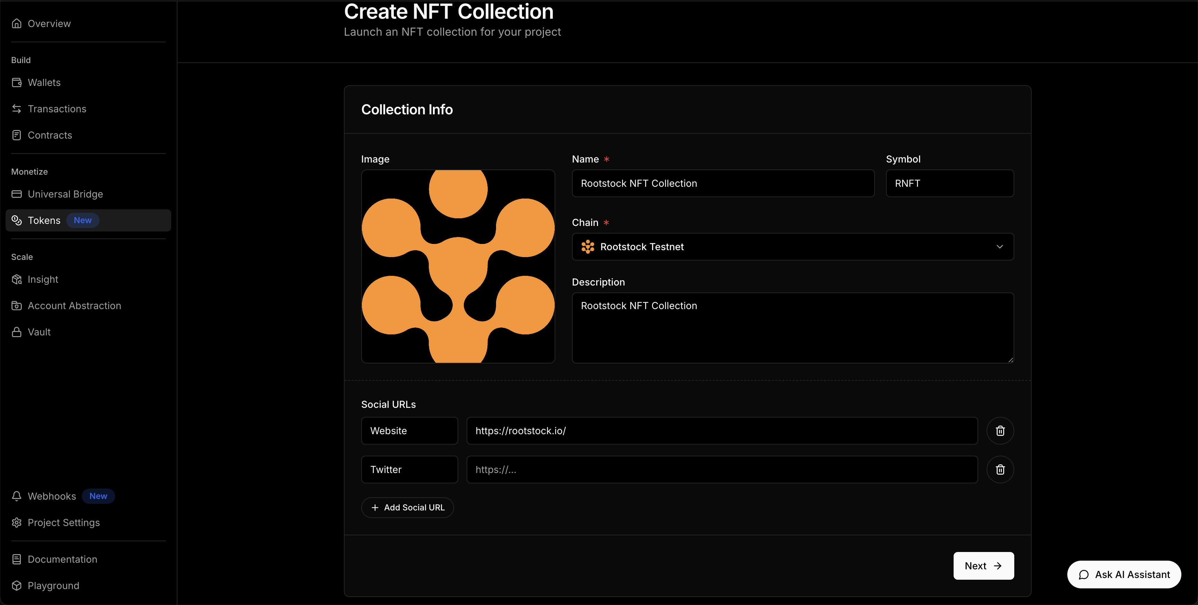Select the Wallets icon in the sidebar
Viewport: 1198px width, 605px height.
pyautogui.click(x=17, y=82)
